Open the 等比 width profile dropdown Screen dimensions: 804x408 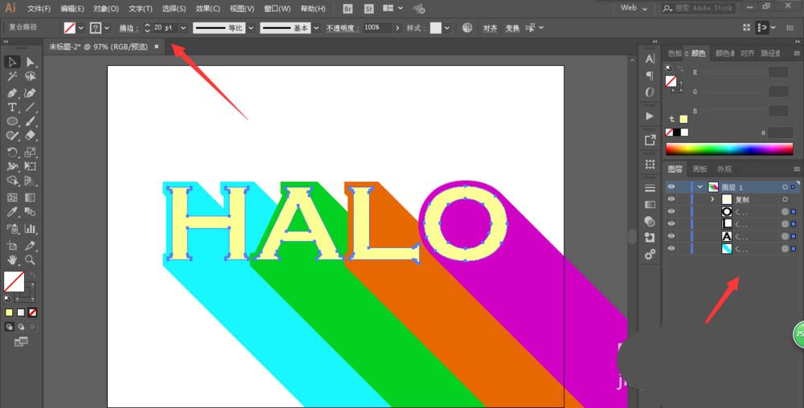(251, 28)
